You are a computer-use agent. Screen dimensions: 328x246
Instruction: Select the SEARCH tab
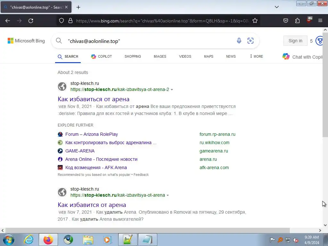click(68, 56)
